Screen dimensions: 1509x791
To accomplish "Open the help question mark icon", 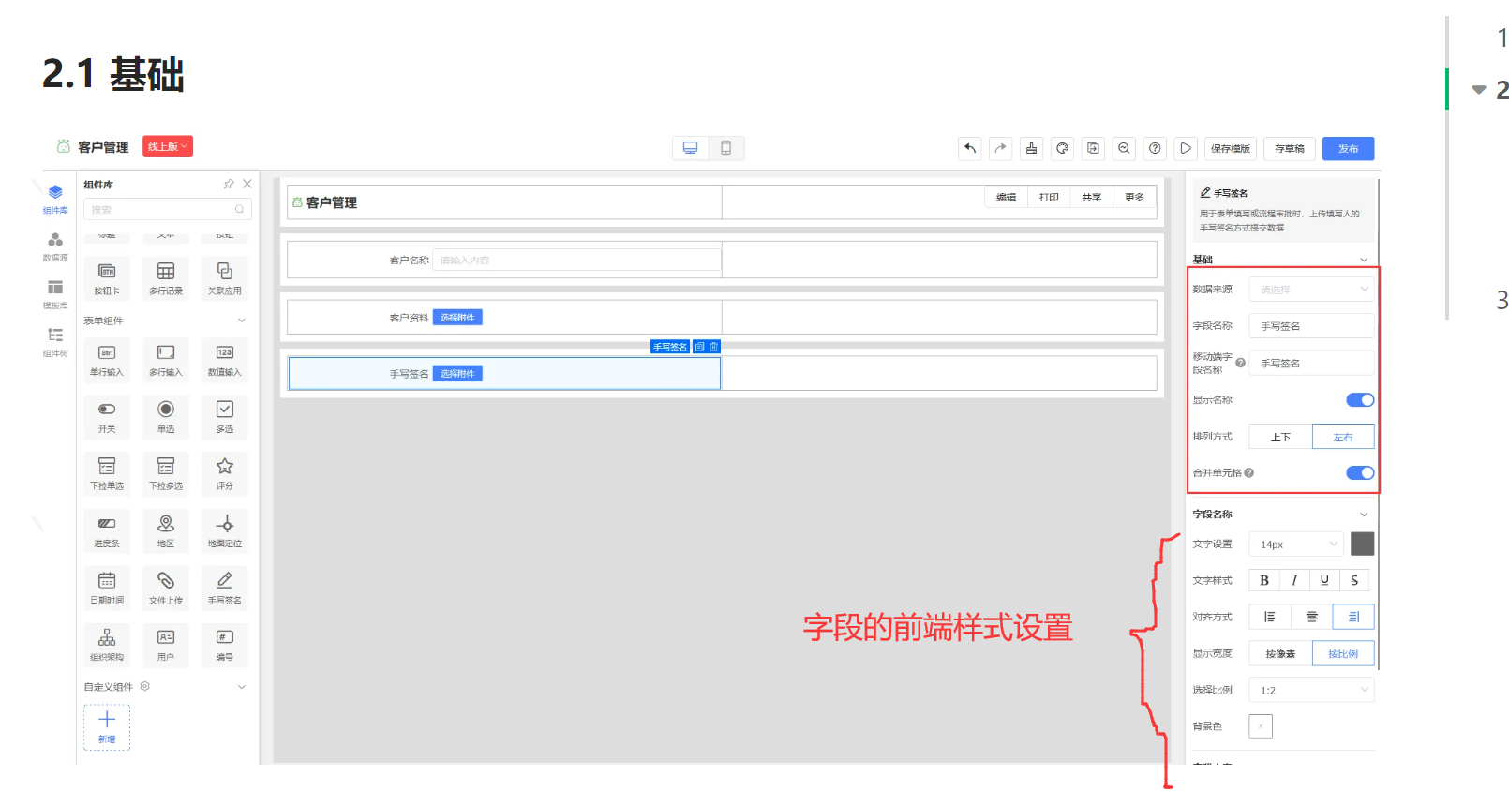I will coord(1156,148).
